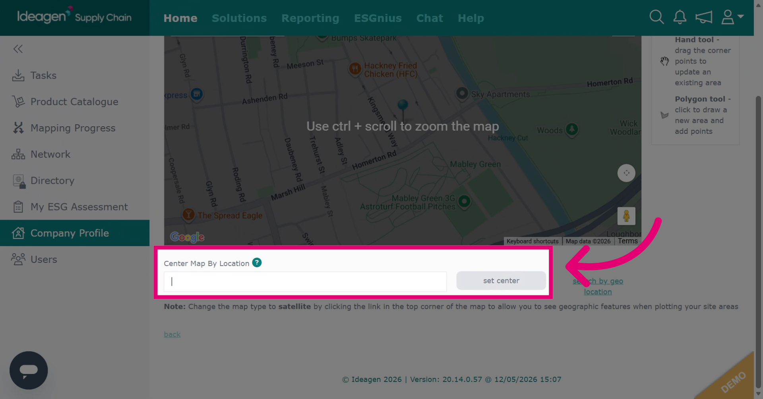Image resolution: width=763 pixels, height=399 pixels.
Task: Open the Reporting menu
Action: point(310,18)
